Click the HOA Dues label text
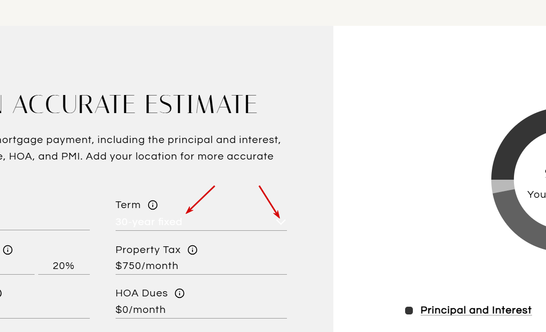The width and height of the screenshot is (546, 332). tap(141, 293)
